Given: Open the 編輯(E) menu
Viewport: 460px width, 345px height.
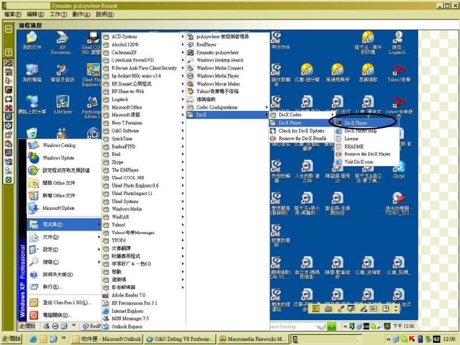Looking at the screenshot, I should (x=35, y=14).
